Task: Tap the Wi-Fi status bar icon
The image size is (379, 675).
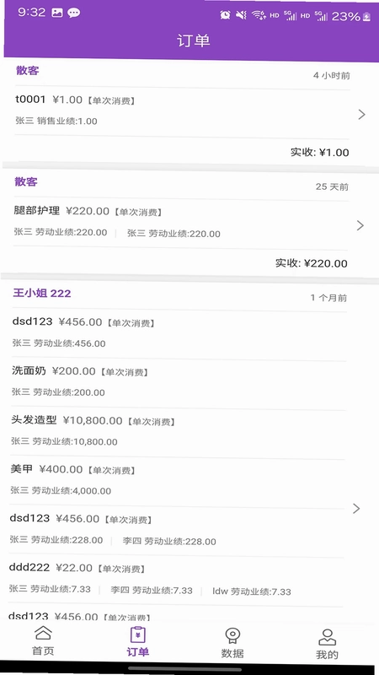Action: click(259, 15)
